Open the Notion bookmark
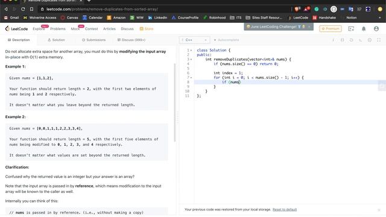Image resolution: width=386 pixels, height=217 pixels. (x=351, y=17)
